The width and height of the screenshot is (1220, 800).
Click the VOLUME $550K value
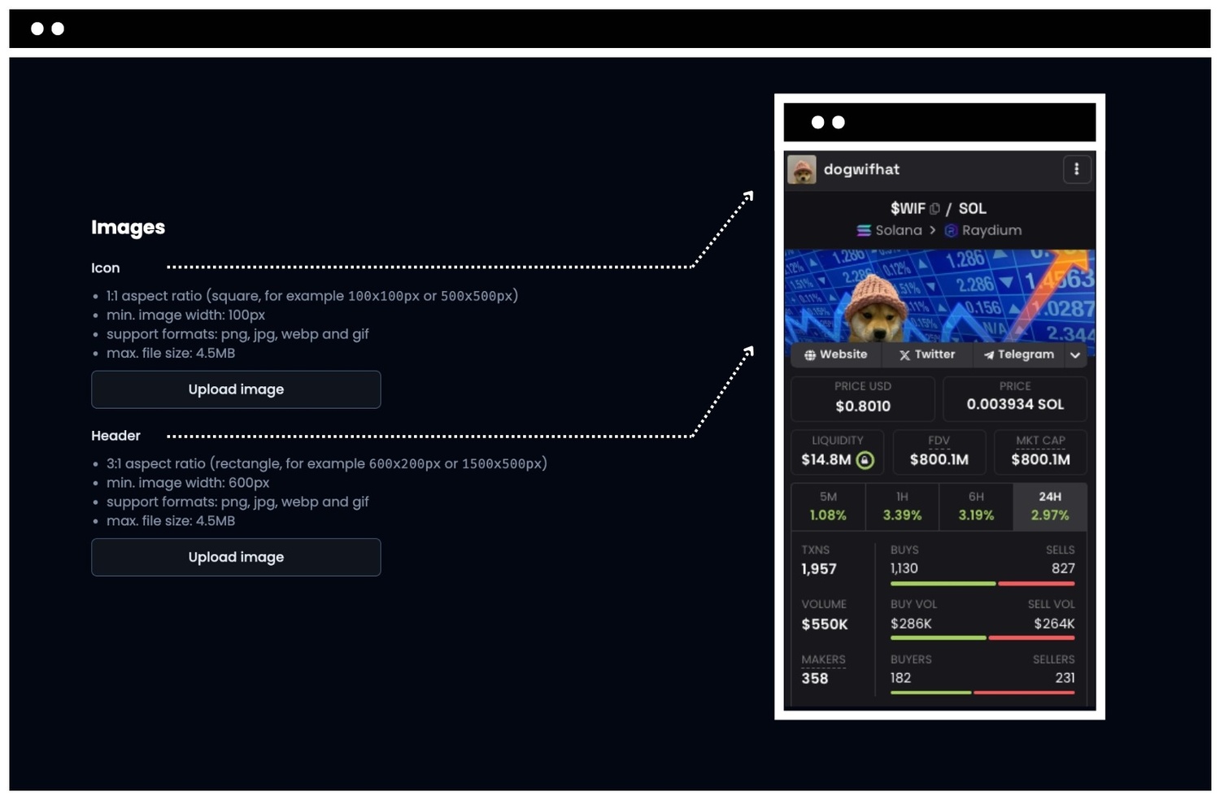[825, 624]
